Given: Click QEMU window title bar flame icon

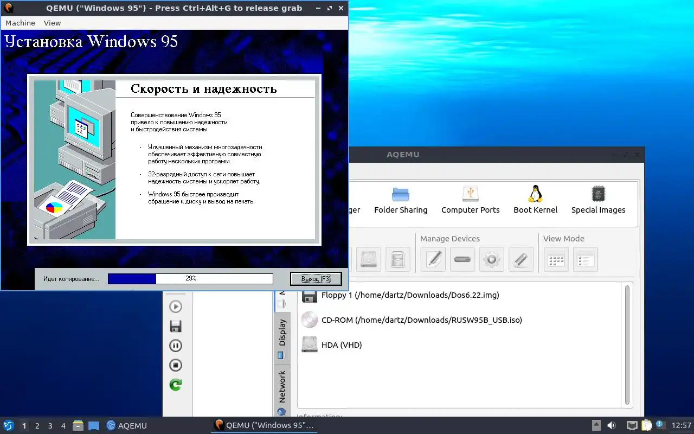Looking at the screenshot, I should [x=9, y=8].
